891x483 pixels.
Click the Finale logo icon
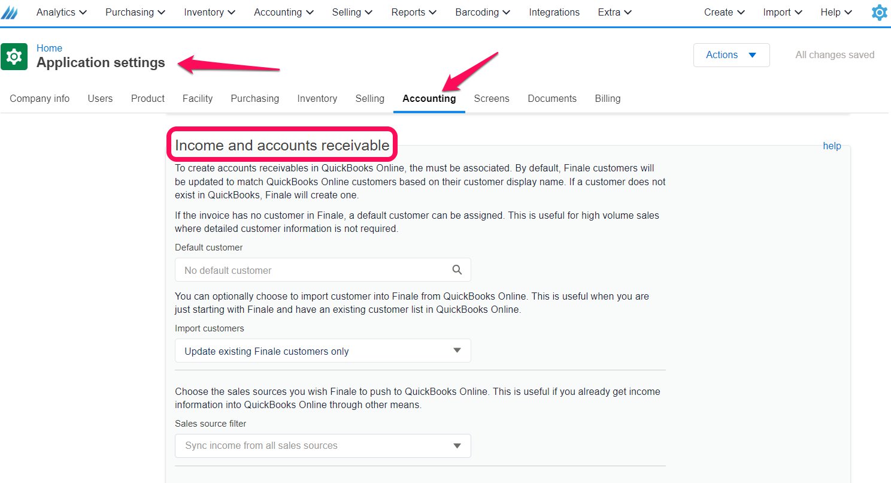(9, 13)
